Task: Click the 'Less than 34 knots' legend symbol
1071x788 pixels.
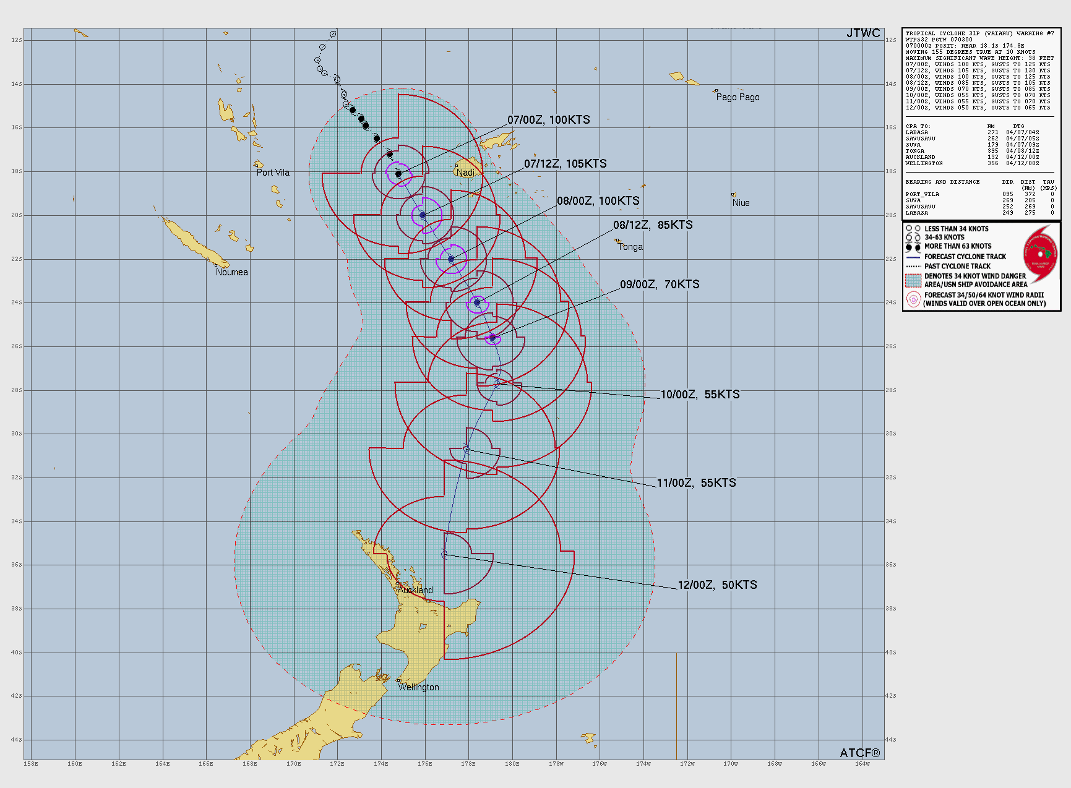Action: 913,229
